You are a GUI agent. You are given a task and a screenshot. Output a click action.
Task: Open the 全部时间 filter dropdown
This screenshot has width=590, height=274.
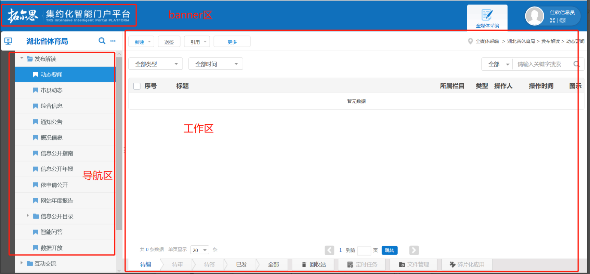click(216, 64)
